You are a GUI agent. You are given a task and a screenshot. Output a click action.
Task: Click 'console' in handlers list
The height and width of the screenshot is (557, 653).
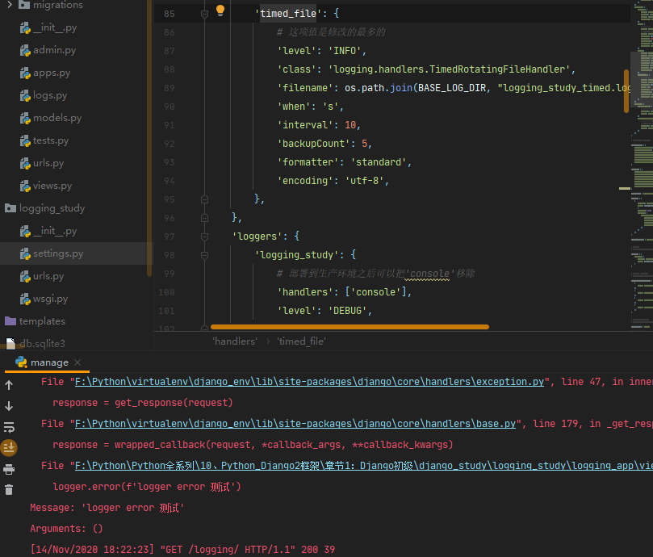coord(375,292)
